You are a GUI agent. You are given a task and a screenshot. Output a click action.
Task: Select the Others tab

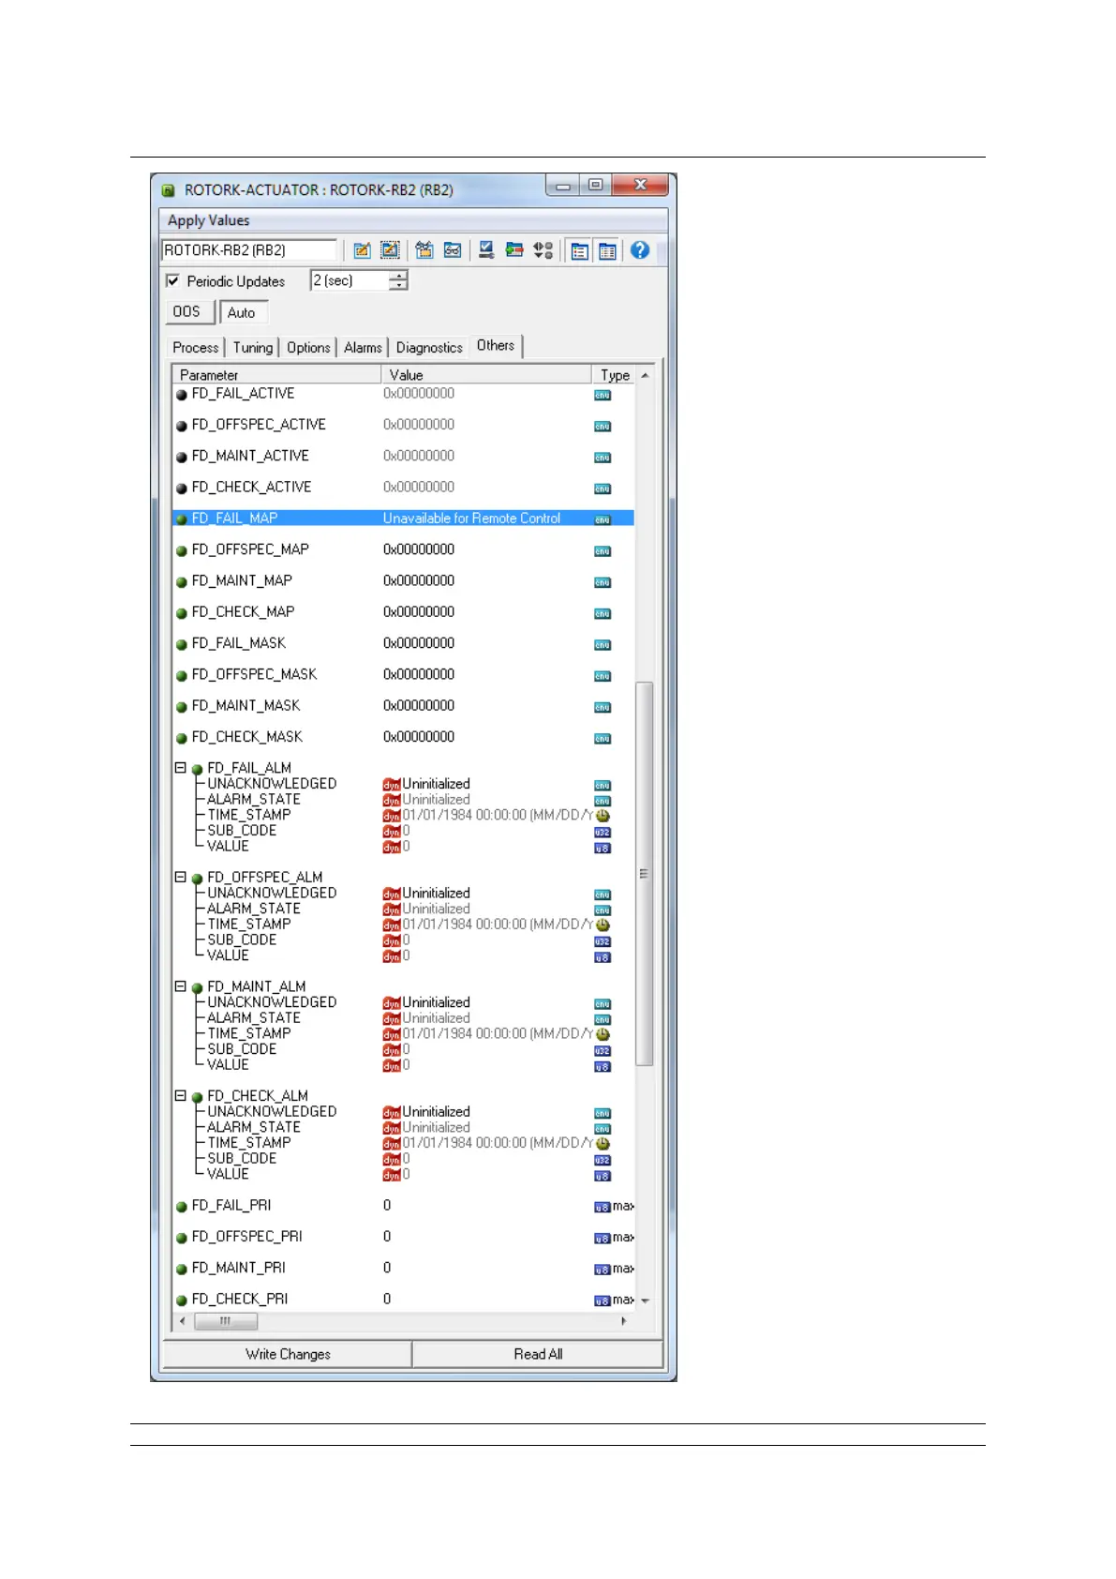point(496,346)
